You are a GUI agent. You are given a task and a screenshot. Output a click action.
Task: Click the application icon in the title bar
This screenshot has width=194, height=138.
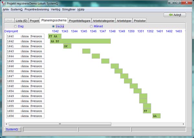(4, 3)
